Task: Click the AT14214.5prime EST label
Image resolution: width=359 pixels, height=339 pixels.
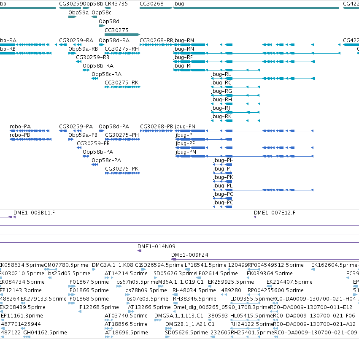Action: point(126,274)
